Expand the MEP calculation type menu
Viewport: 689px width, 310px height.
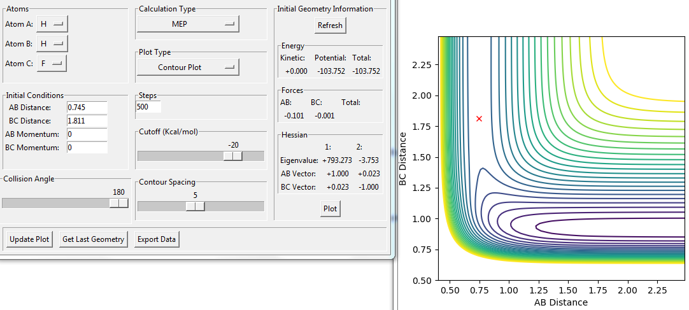pos(187,24)
